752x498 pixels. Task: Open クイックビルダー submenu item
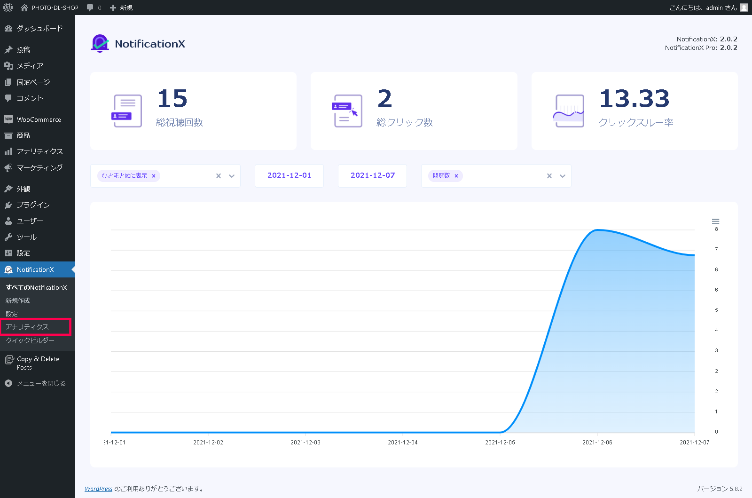(x=30, y=340)
